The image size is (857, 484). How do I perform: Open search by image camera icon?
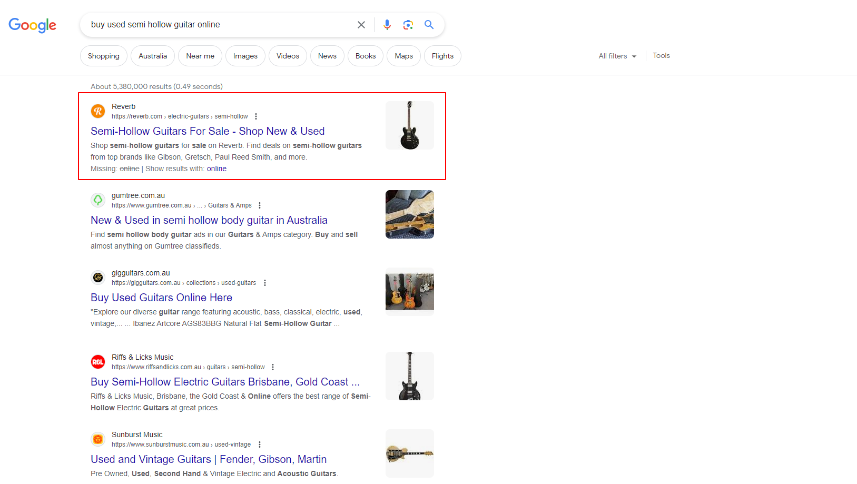(408, 25)
